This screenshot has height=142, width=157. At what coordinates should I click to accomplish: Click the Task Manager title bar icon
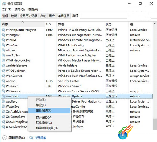click(x=4, y=4)
